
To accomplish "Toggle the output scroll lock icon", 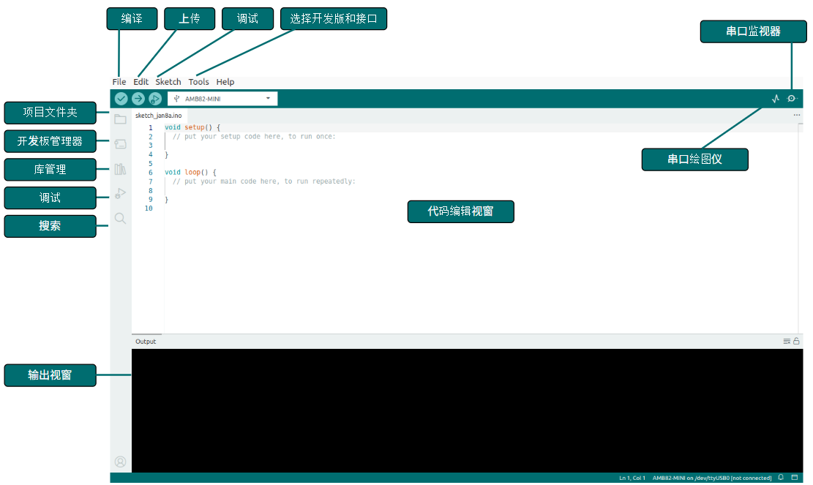I will (796, 341).
